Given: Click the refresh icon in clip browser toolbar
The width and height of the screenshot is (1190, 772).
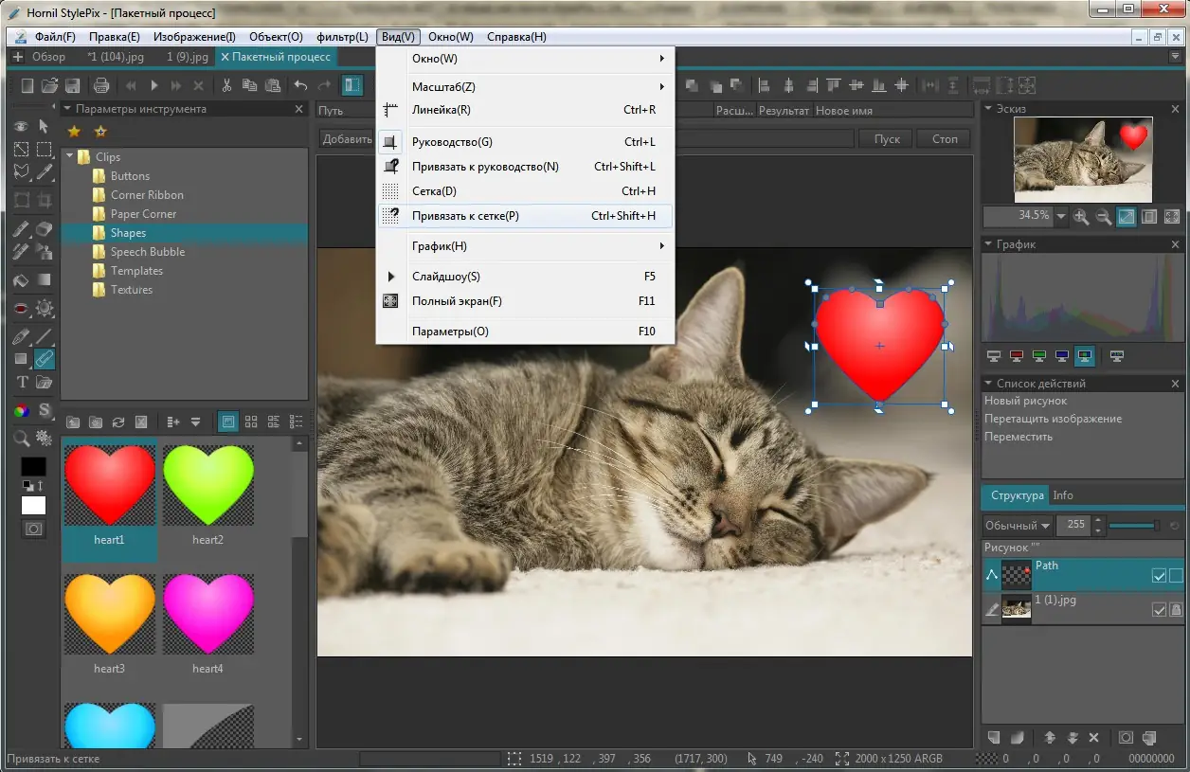Looking at the screenshot, I should point(118,422).
